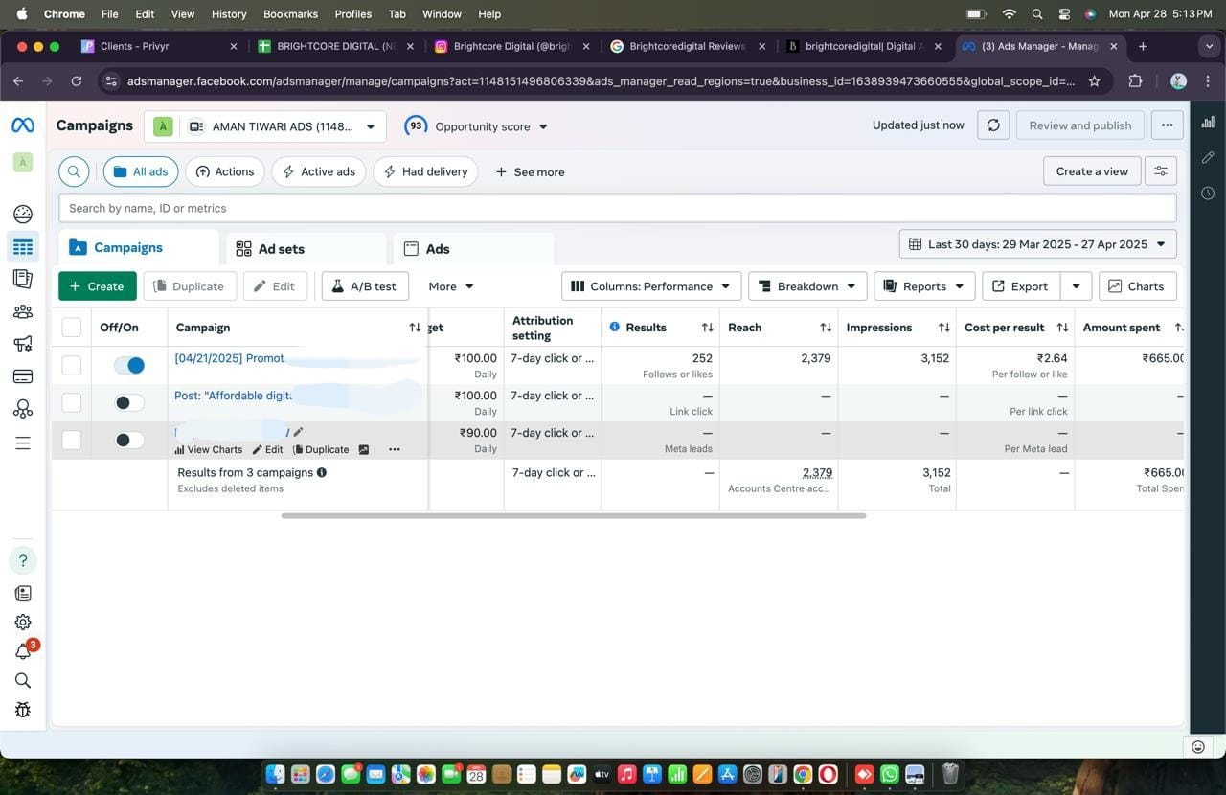
Task: Open Settings gear icon in sidebar
Action: [x=23, y=623]
